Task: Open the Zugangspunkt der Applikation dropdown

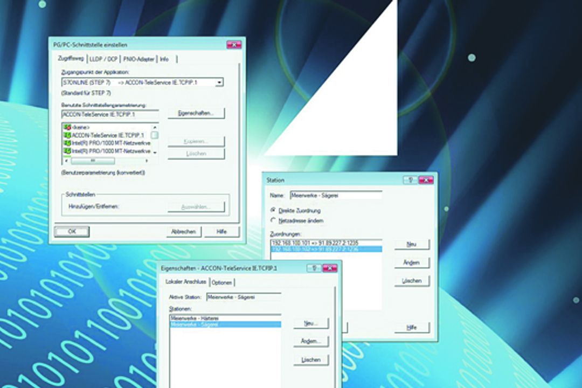Action: click(219, 82)
